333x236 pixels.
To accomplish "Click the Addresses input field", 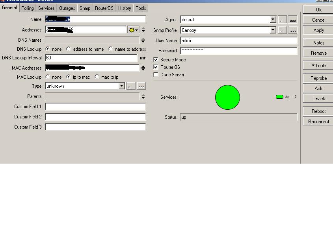I will click(86, 29).
